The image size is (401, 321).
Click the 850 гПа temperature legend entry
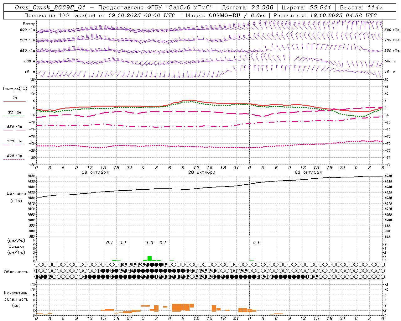[x=14, y=127]
